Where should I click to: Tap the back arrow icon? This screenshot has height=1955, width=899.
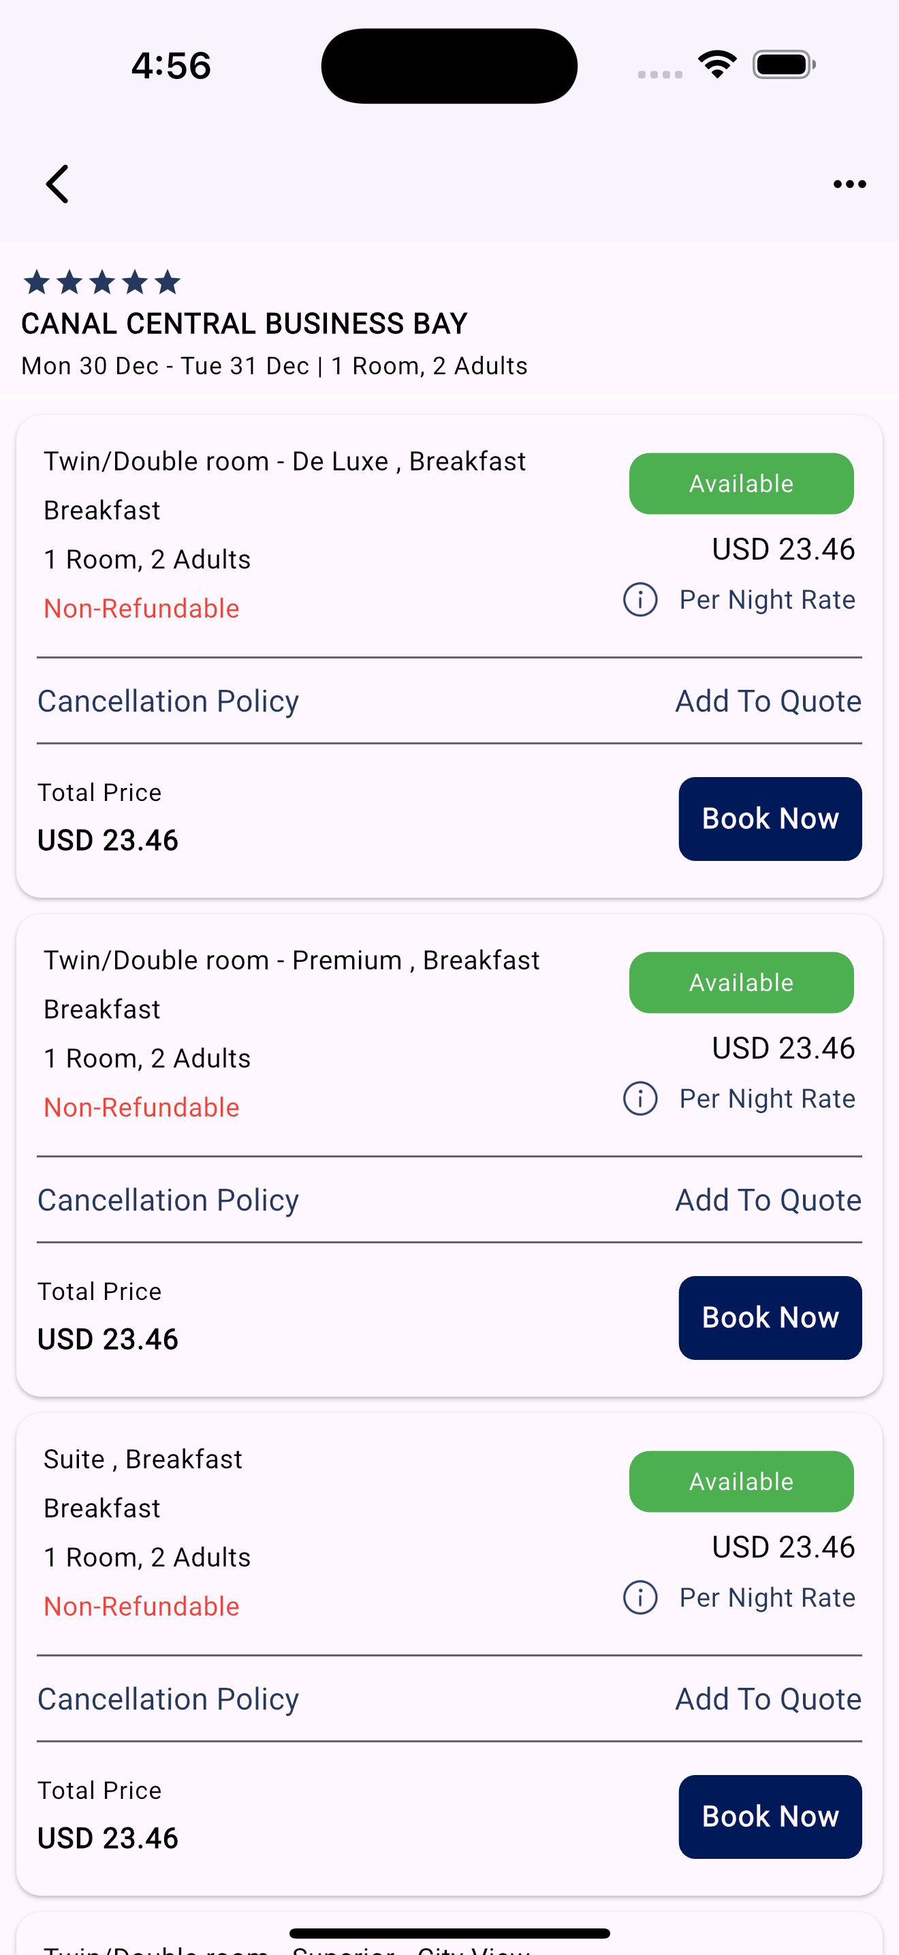pos(58,183)
